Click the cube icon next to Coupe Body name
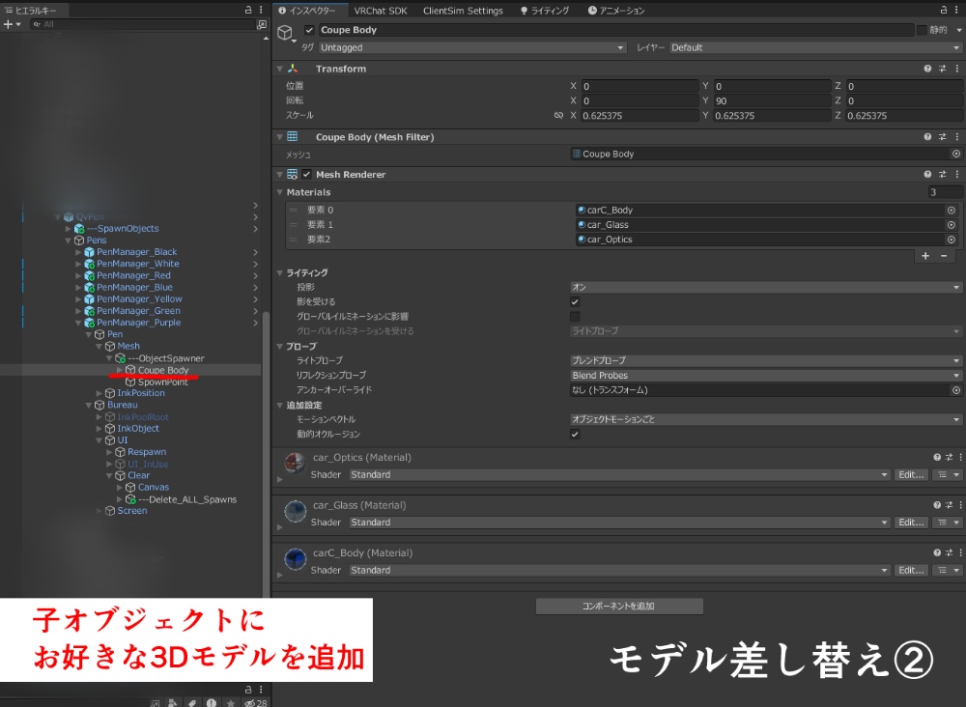 tap(285, 30)
